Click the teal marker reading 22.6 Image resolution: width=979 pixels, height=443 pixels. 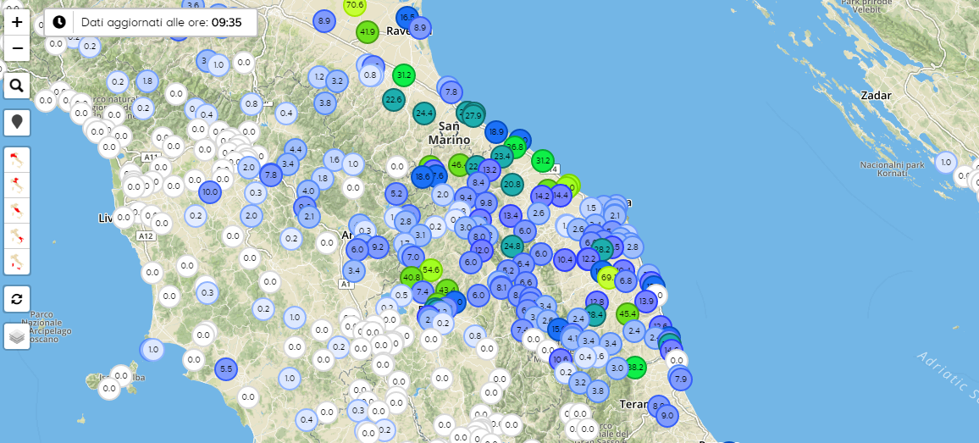click(393, 99)
